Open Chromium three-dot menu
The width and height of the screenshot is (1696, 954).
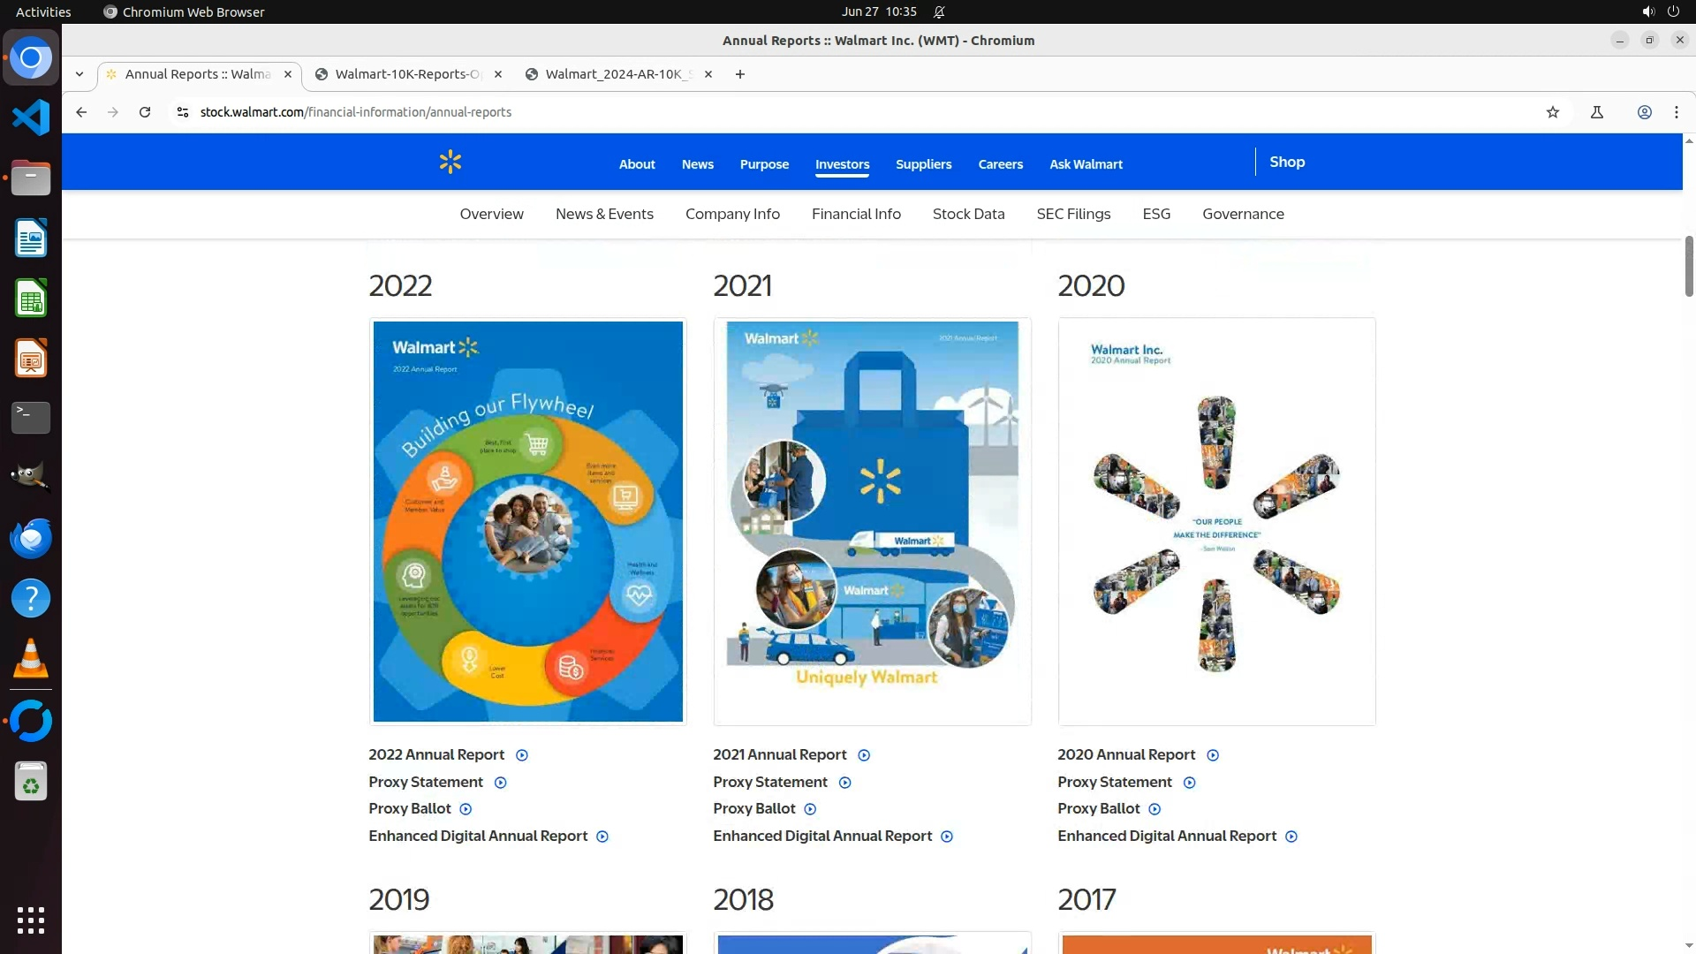point(1676,112)
